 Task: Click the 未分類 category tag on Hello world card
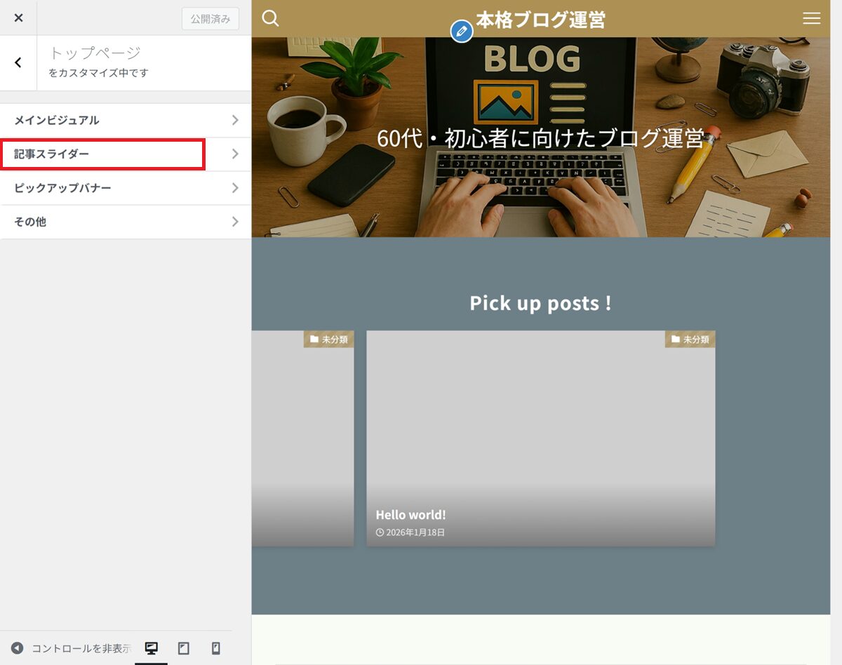690,340
